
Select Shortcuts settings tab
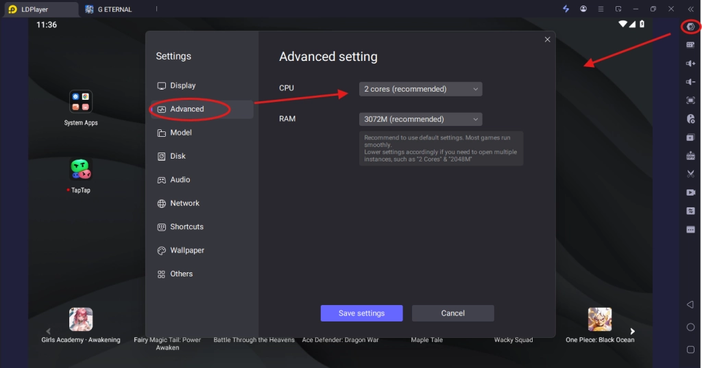(x=202, y=227)
